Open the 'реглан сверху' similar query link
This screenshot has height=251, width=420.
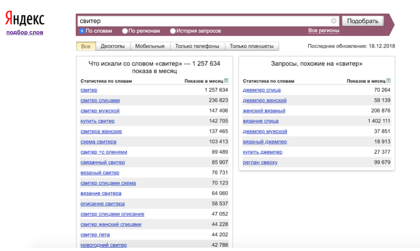coord(260,163)
